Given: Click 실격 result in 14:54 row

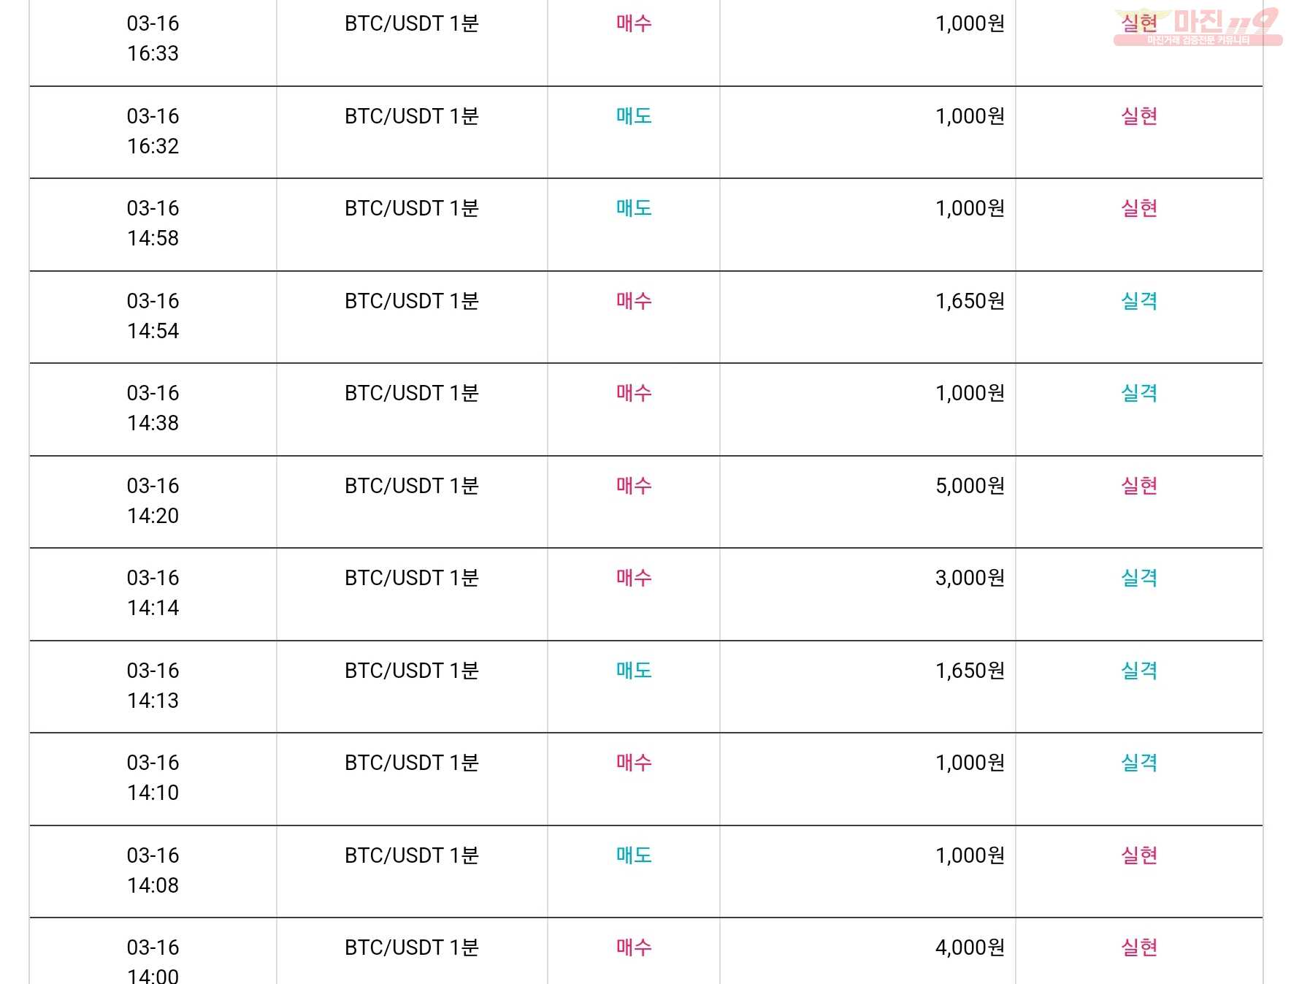Looking at the screenshot, I should (1139, 301).
